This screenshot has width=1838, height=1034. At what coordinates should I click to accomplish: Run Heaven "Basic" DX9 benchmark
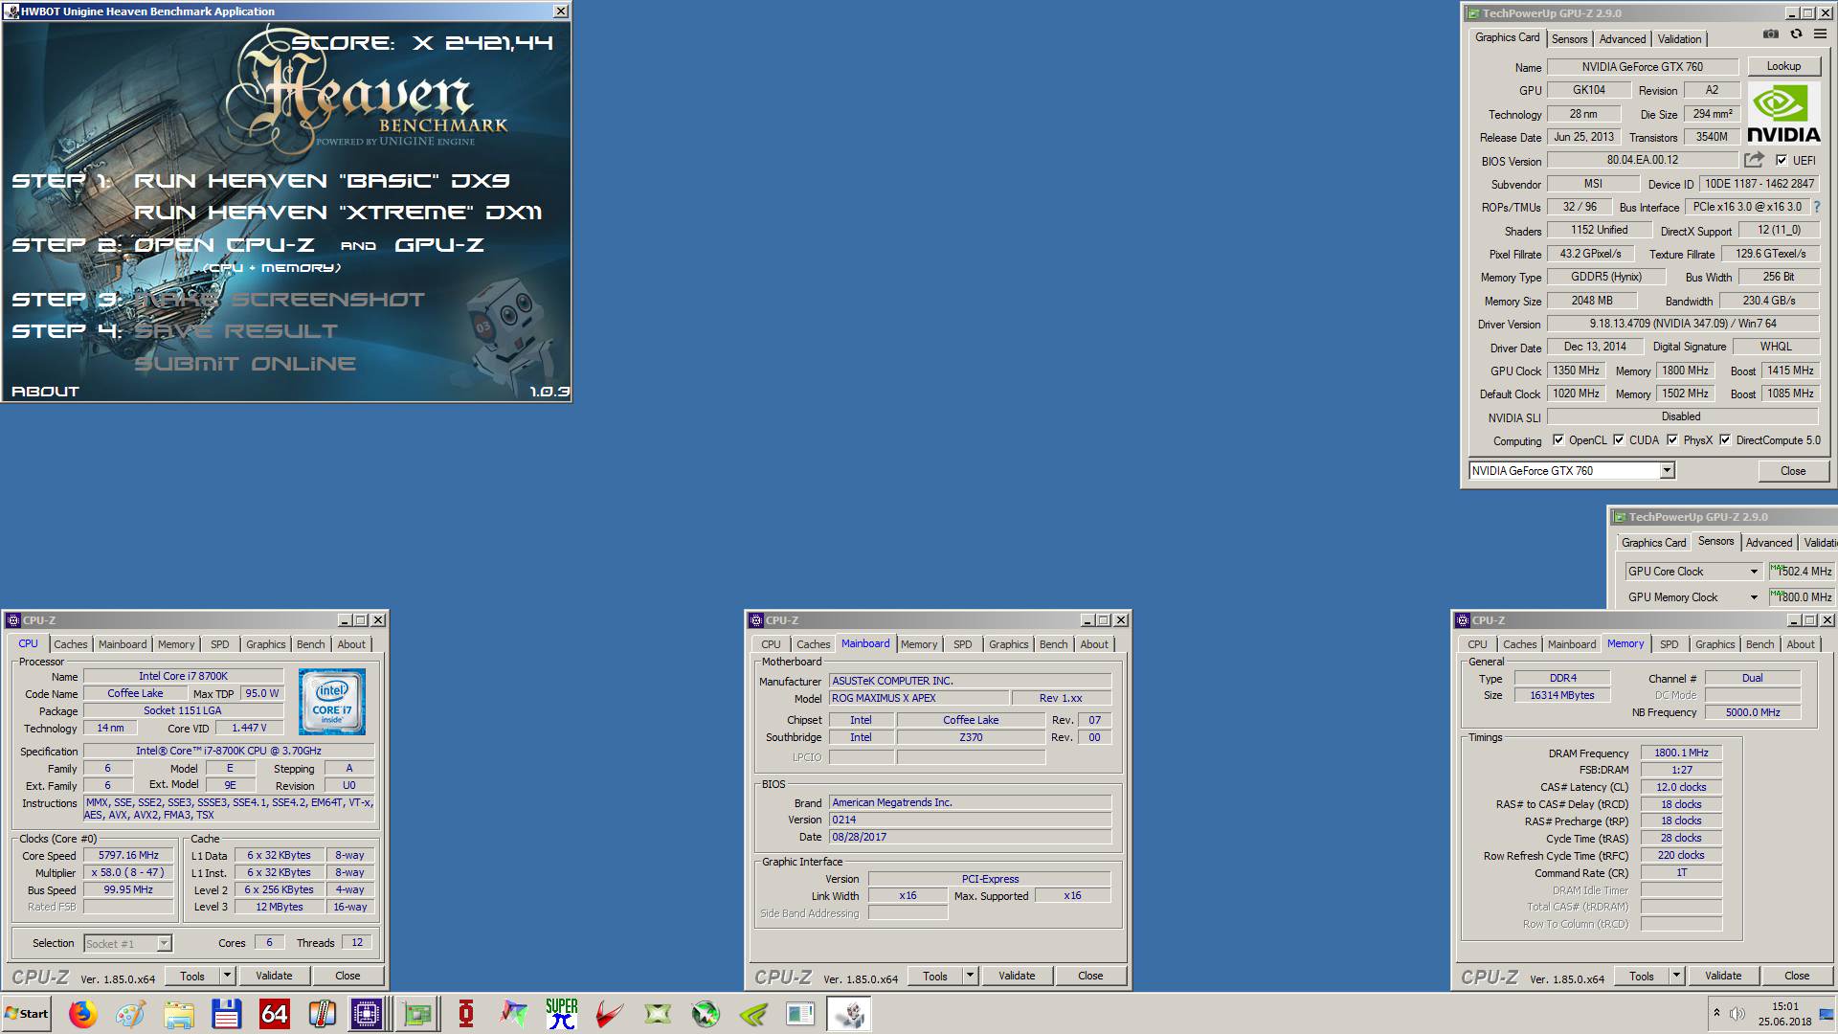click(322, 181)
